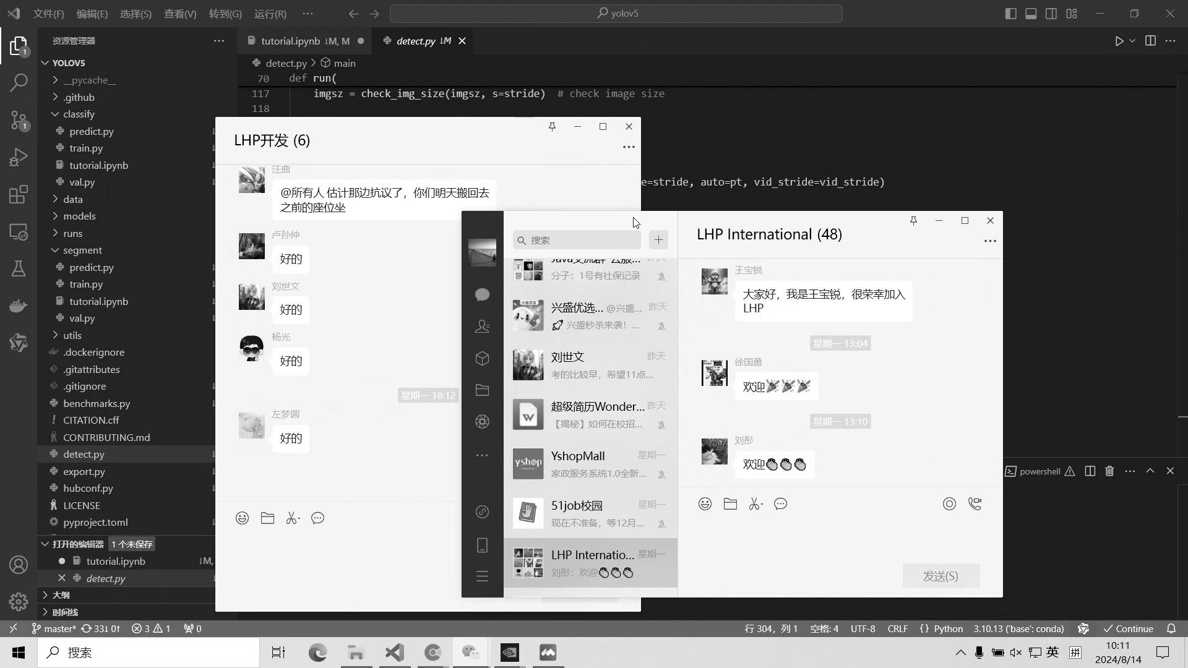The width and height of the screenshot is (1188, 668).
Task: Open Task View on taskbar
Action: pyautogui.click(x=278, y=653)
